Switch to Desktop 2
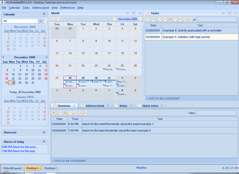The image size is (239, 174). (50, 168)
